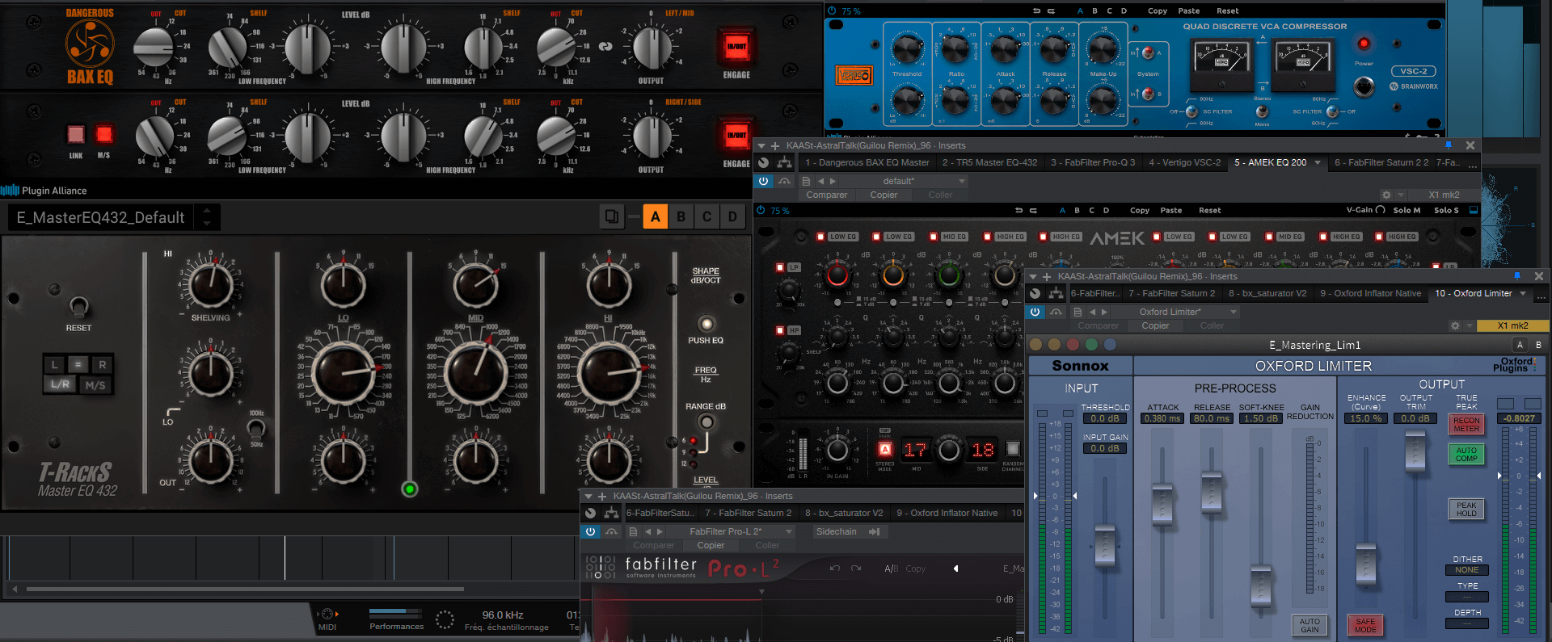1552x642 pixels.
Task: Open the 'Oxford Limiter*' preset dropdown
Action: 1175,312
